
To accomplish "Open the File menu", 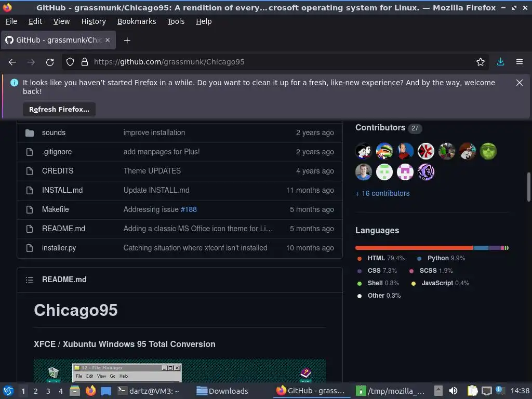I will click(x=11, y=21).
